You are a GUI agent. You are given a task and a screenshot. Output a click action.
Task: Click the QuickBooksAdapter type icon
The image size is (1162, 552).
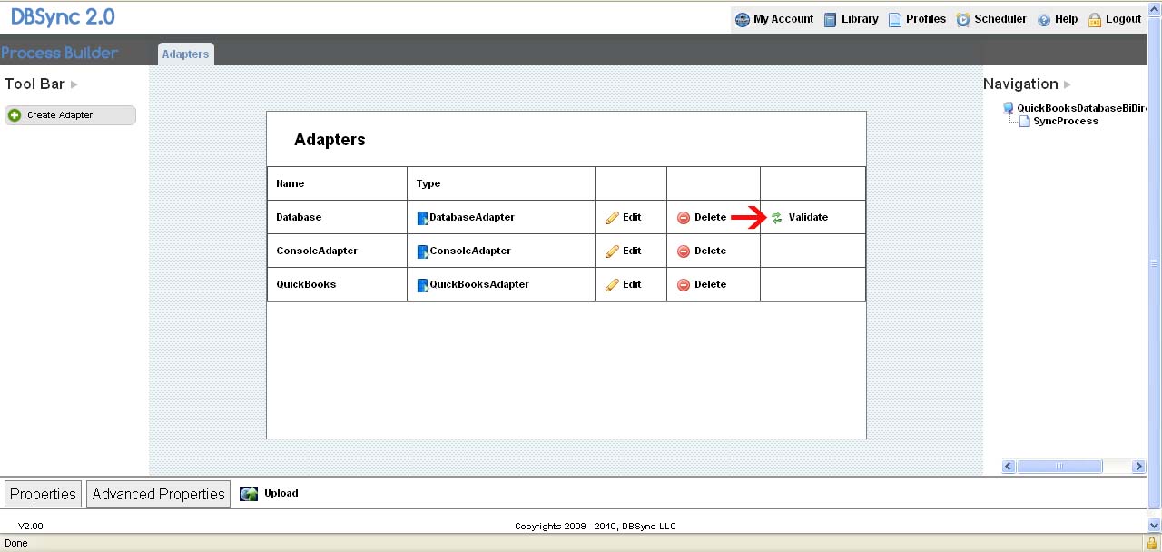tap(422, 285)
